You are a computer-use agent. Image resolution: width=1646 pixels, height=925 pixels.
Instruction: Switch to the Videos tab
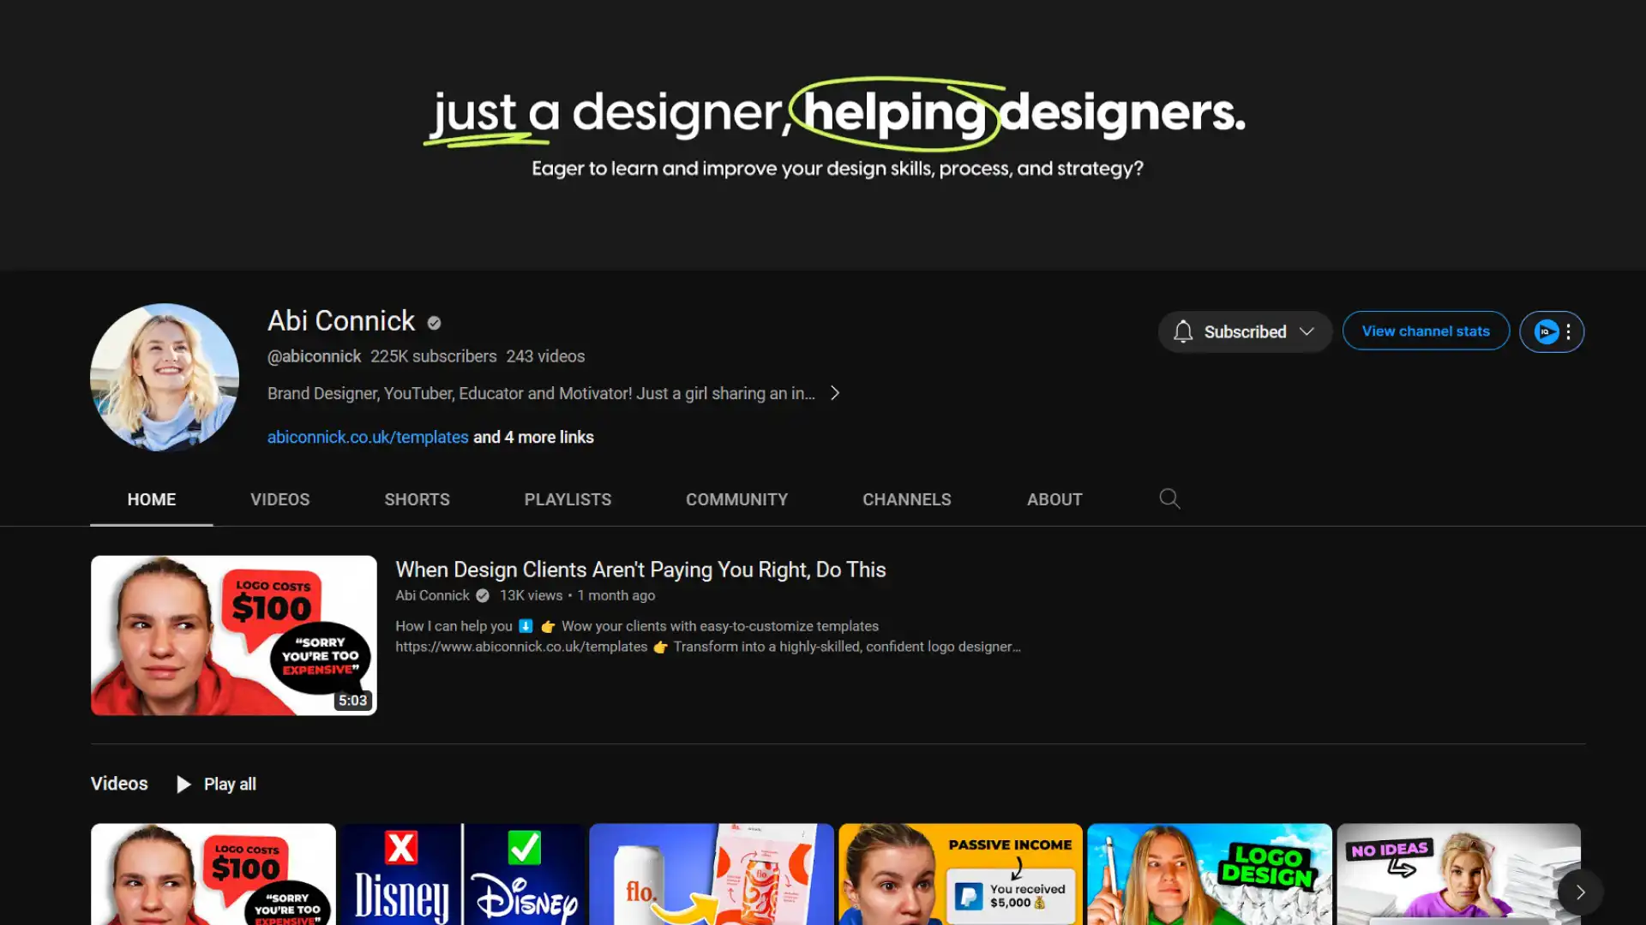point(279,499)
